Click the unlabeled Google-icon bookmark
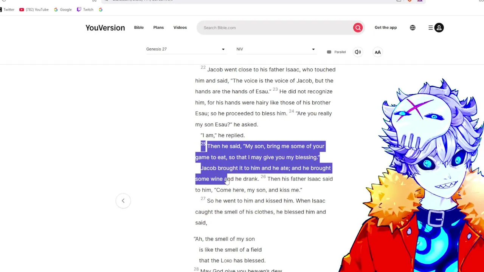The height and width of the screenshot is (272, 484). [x=101, y=9]
